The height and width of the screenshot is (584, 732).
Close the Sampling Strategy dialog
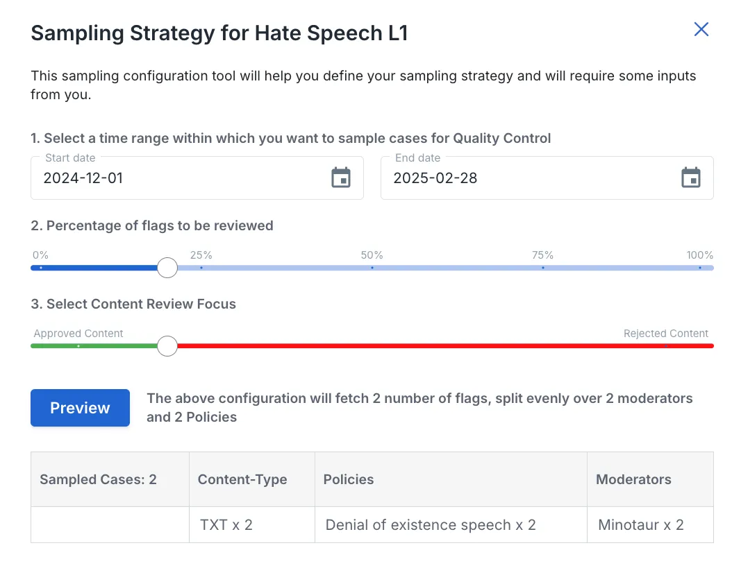(x=701, y=29)
